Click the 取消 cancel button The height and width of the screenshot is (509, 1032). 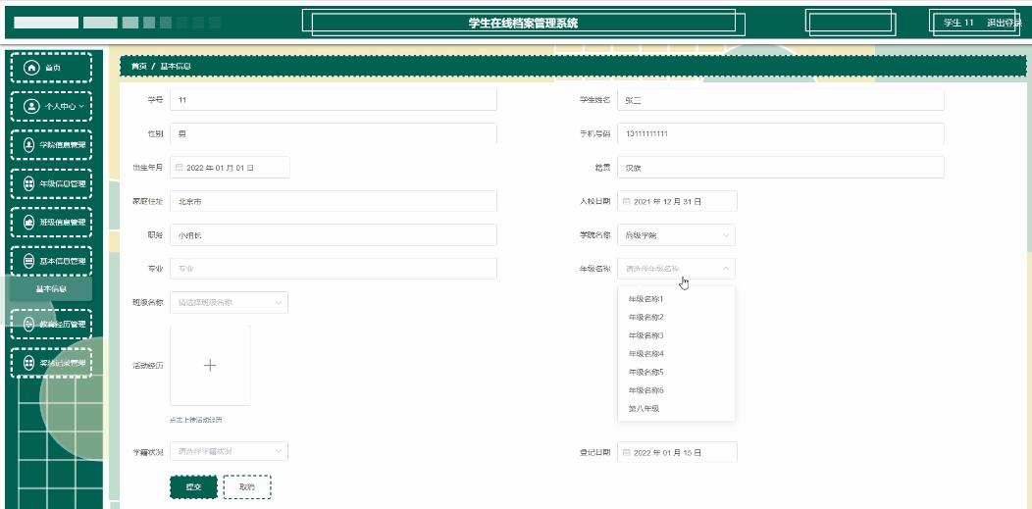tap(247, 487)
